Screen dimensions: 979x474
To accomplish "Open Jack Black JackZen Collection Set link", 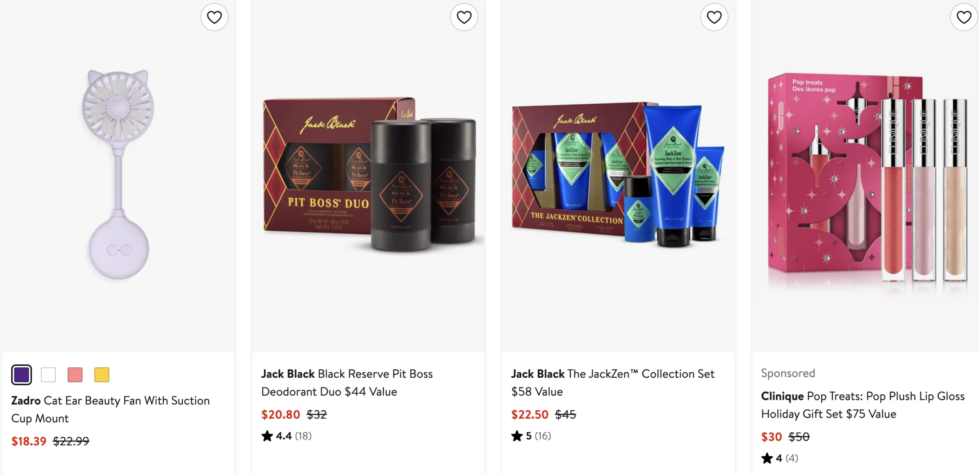I will click(613, 383).
